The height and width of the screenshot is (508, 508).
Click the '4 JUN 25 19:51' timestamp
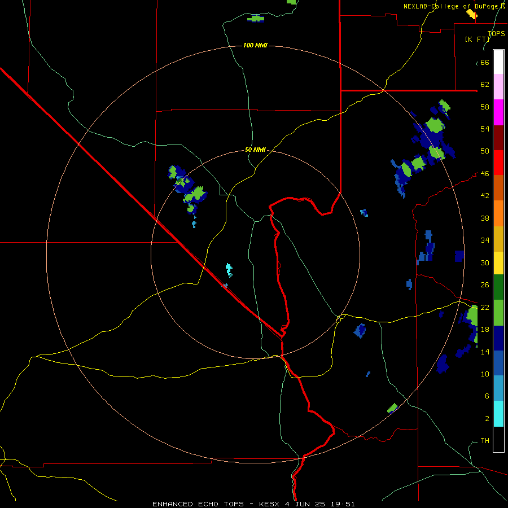[x=320, y=504]
